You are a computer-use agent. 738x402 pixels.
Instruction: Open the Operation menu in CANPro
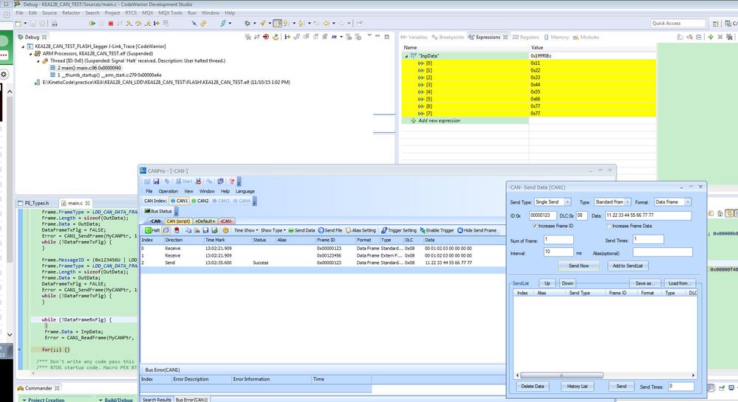[168, 191]
